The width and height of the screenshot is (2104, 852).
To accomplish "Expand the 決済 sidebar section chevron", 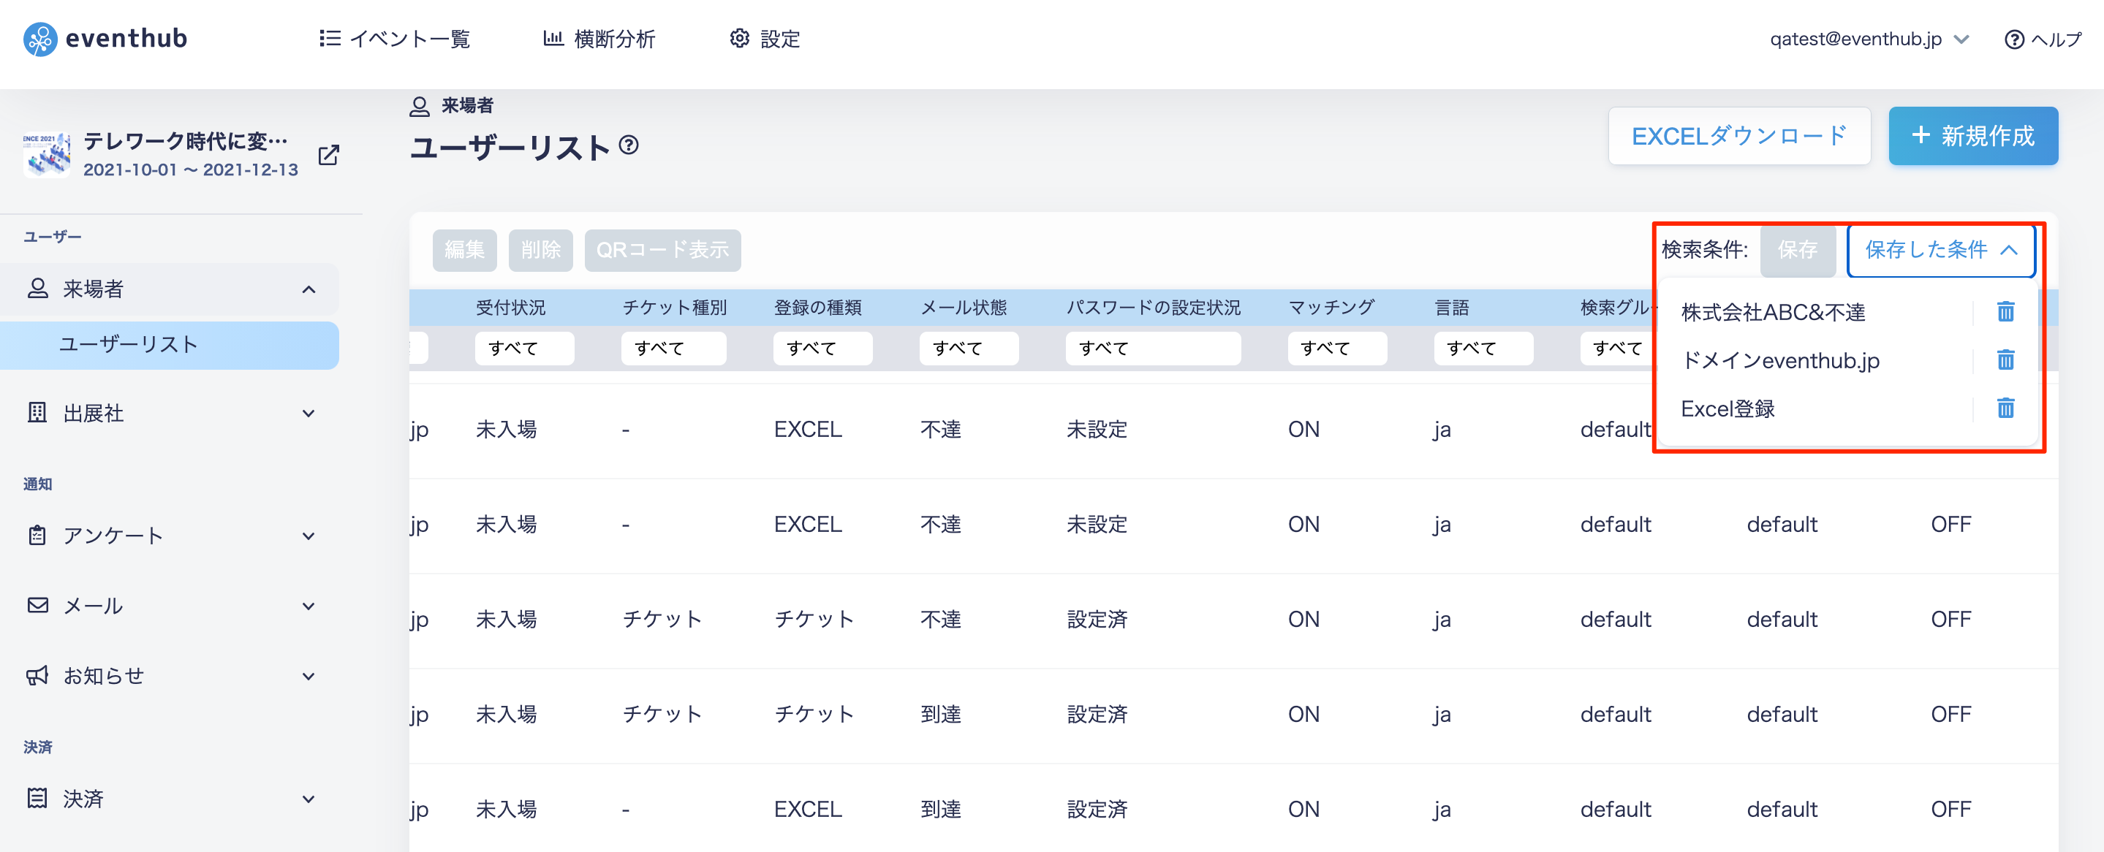I will point(309,799).
